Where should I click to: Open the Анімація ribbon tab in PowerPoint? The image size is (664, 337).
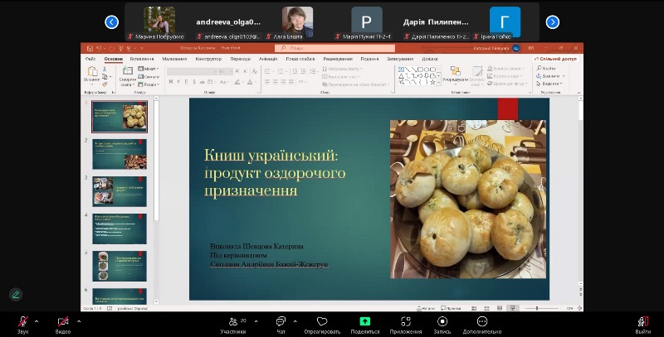(x=268, y=60)
